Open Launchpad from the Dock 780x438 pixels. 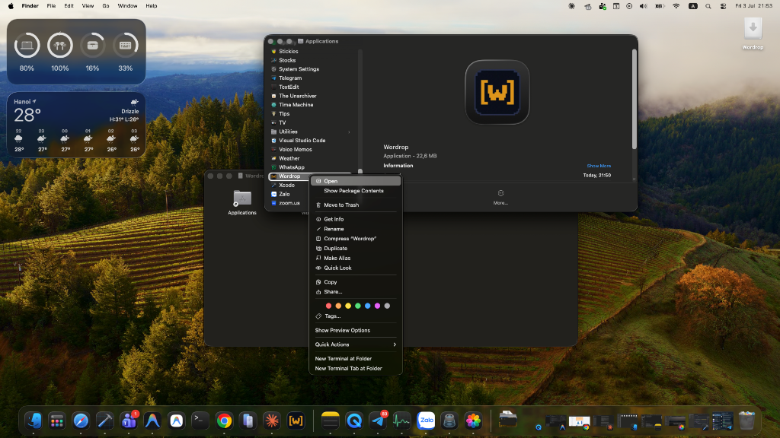(x=56, y=421)
